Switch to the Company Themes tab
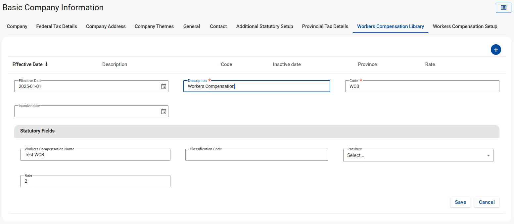This screenshot has width=514, height=224. coord(154,26)
